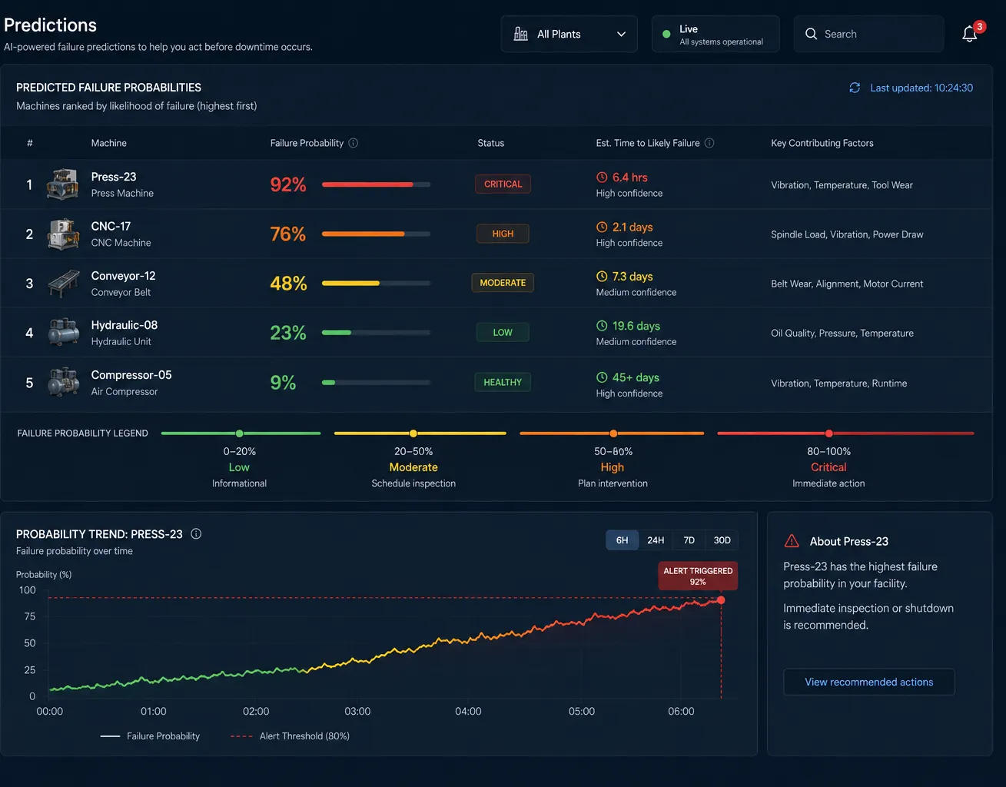The height and width of the screenshot is (787, 1006).
Task: Switch trend chart to 24H range
Action: pos(656,540)
